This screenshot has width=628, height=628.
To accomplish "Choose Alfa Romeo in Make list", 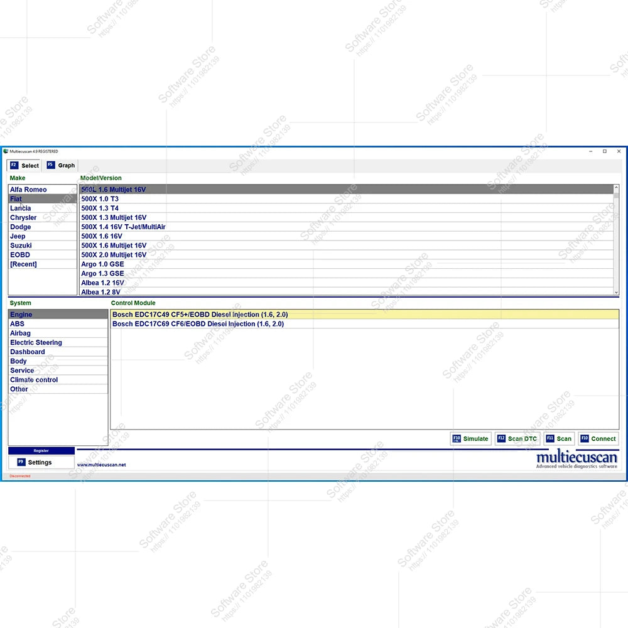I will click(43, 190).
